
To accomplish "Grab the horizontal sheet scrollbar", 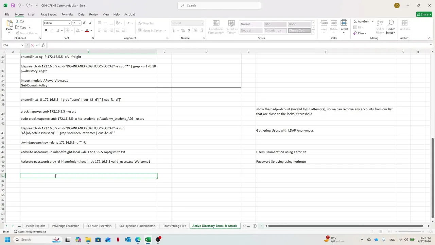I will coord(346,226).
